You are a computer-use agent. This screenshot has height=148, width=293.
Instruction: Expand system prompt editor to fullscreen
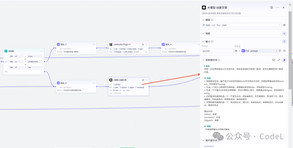coord(279,60)
